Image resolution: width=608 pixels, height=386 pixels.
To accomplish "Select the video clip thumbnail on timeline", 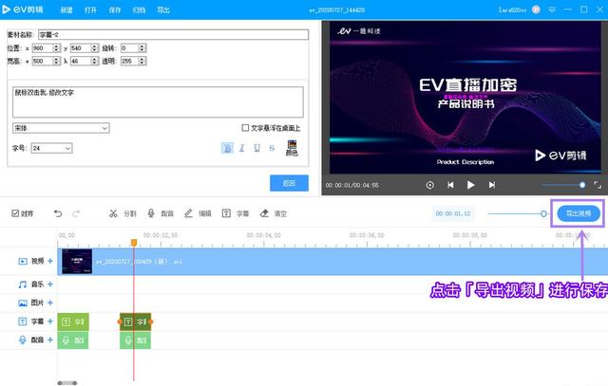I will [x=77, y=262].
